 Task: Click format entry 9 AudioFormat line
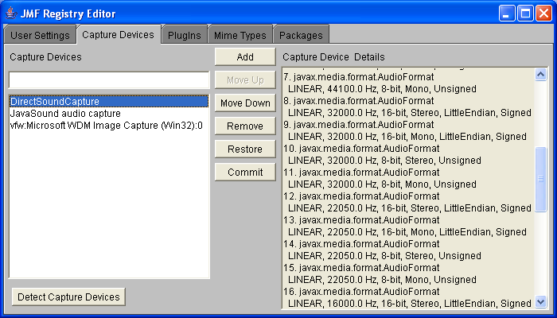pyautogui.click(x=359, y=125)
